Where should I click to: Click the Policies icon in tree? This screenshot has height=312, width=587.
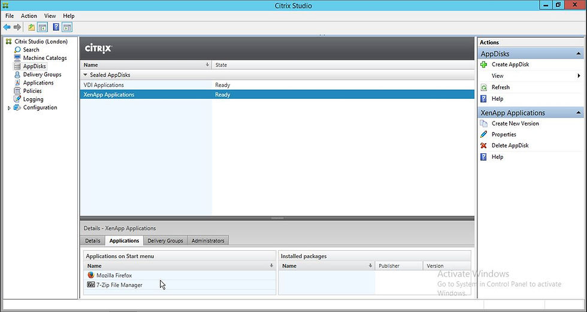point(17,91)
